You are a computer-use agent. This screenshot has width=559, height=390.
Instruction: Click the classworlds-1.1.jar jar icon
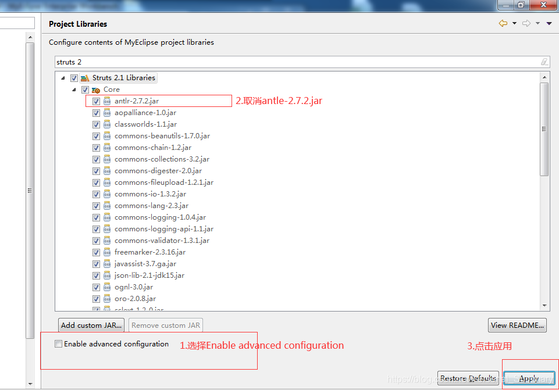(x=107, y=124)
